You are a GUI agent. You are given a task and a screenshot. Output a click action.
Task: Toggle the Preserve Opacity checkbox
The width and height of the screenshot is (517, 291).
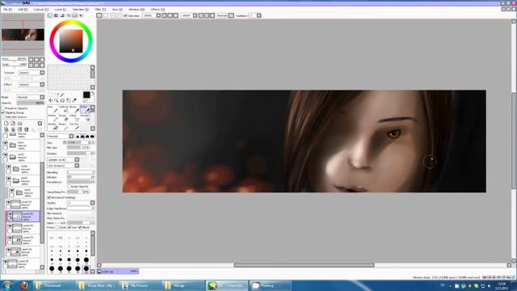coord(3,108)
